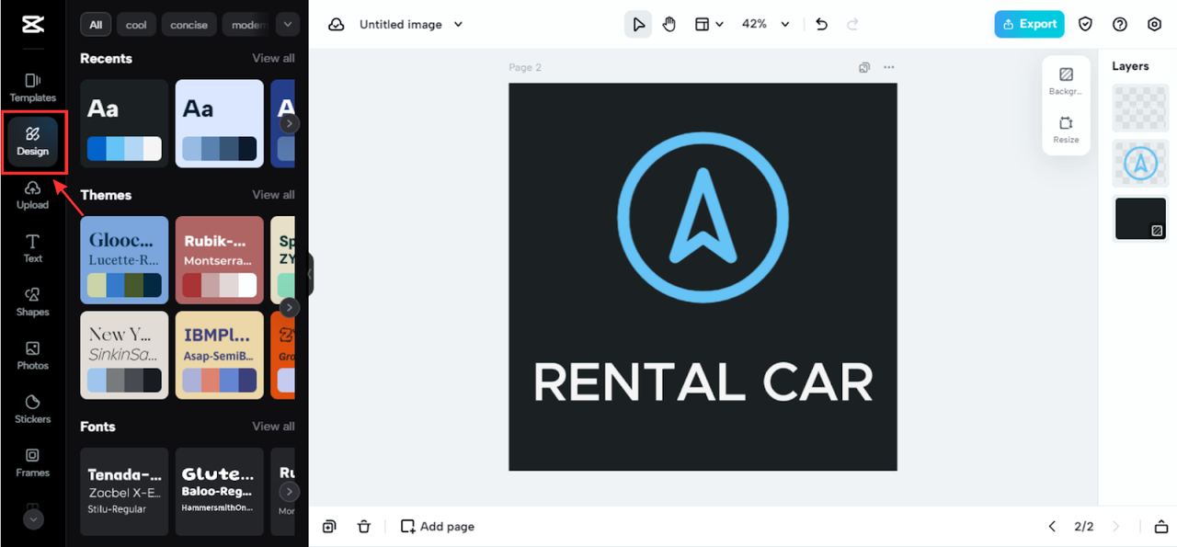Select the top transparent text layer thumbnail
Image resolution: width=1177 pixels, height=547 pixels.
1140,108
